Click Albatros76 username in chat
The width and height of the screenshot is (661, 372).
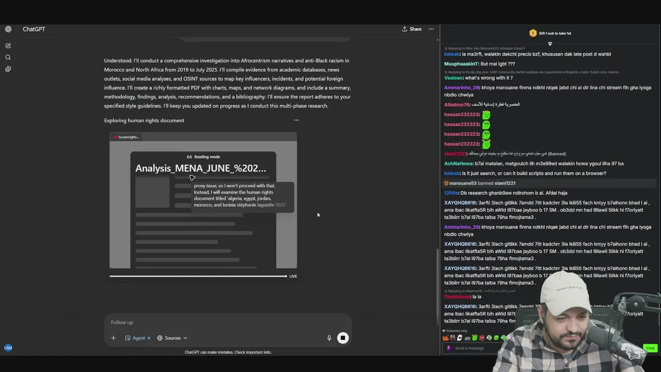[x=457, y=105]
